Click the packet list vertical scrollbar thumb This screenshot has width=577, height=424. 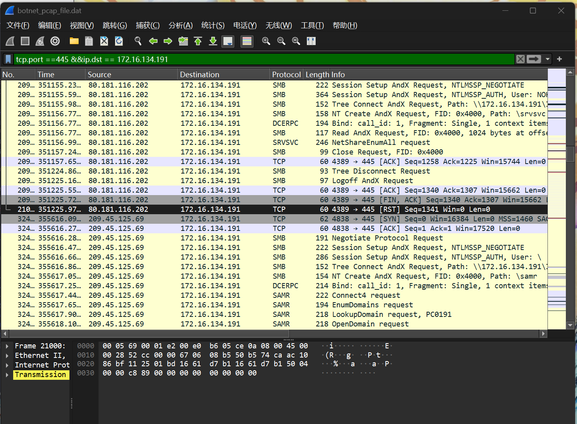pos(570,154)
